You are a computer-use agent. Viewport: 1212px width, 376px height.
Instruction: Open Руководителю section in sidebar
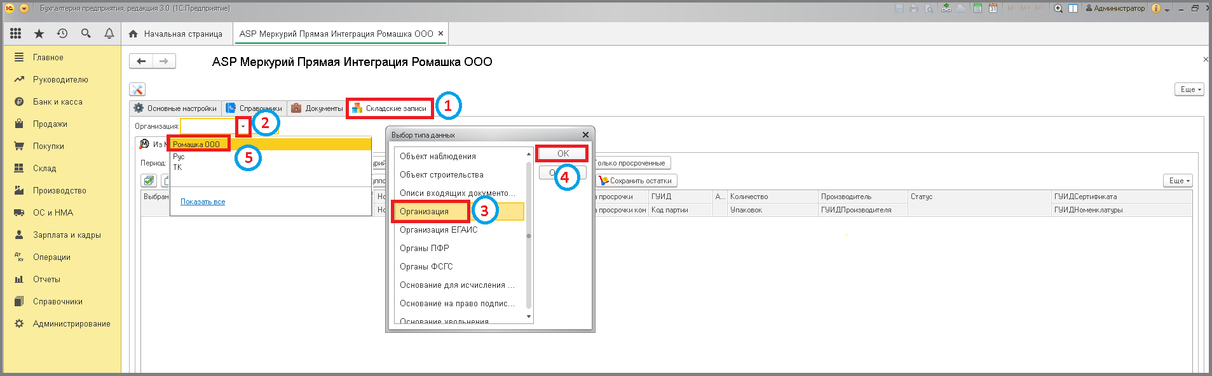click(62, 79)
